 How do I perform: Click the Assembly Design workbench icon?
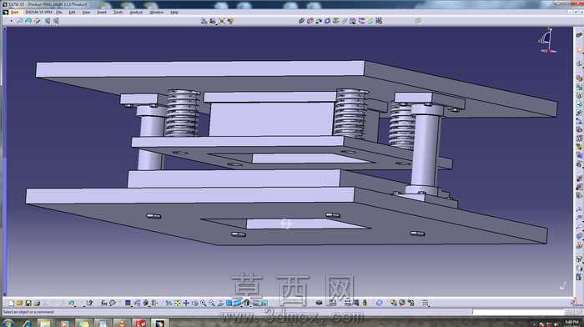click(x=579, y=35)
